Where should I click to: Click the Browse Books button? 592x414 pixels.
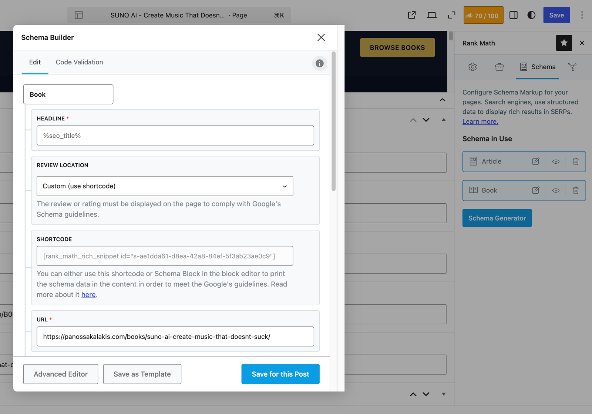tap(397, 47)
